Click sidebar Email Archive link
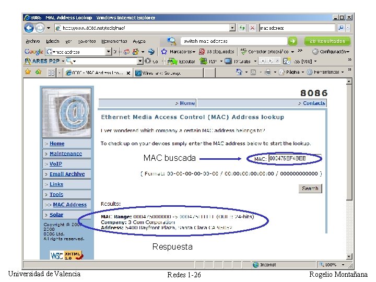The image size is (376, 282). coord(67,174)
